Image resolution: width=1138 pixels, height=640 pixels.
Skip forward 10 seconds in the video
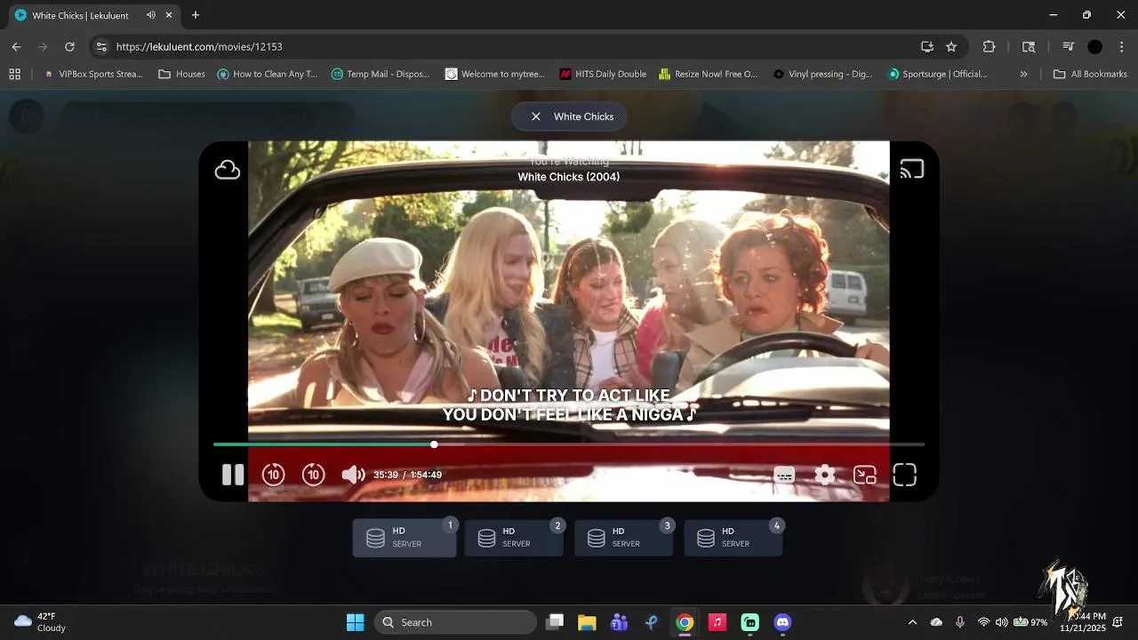pyautogui.click(x=313, y=475)
